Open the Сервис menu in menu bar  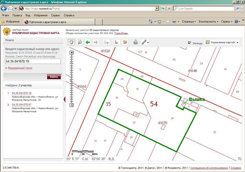[x=55, y=15]
